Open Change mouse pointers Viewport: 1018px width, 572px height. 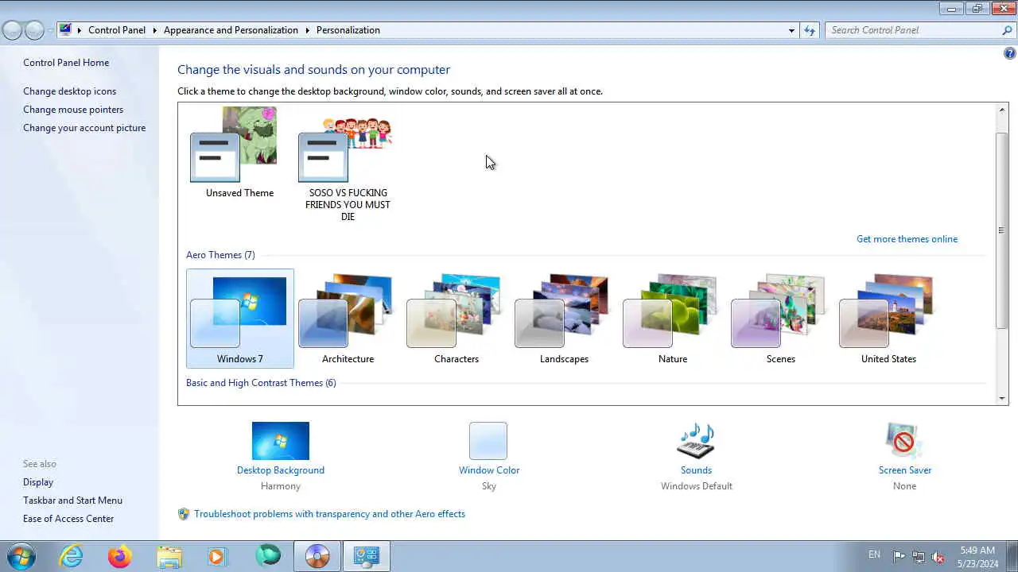coord(73,110)
